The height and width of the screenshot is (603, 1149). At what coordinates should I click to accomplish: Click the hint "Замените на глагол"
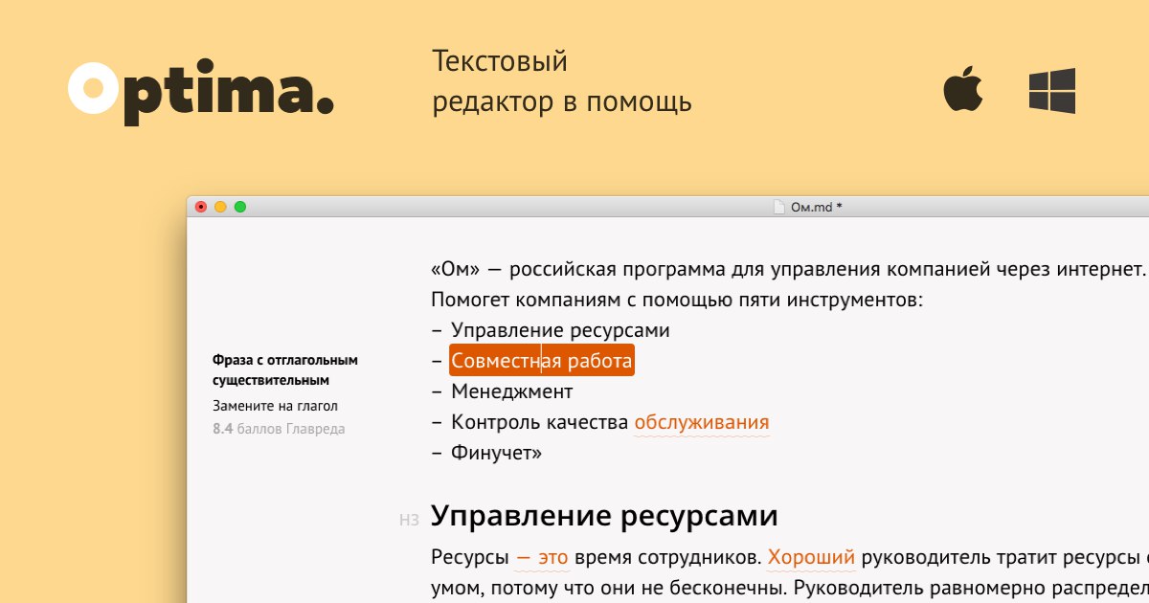[275, 406]
